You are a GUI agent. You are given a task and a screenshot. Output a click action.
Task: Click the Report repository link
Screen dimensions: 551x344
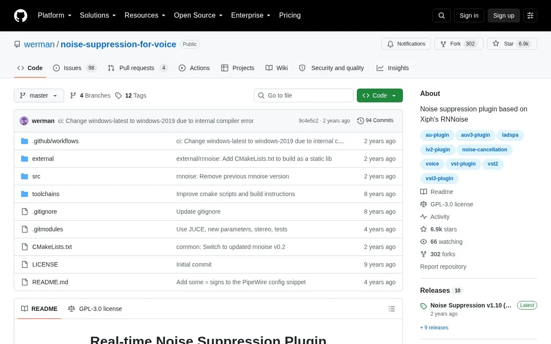443,267
